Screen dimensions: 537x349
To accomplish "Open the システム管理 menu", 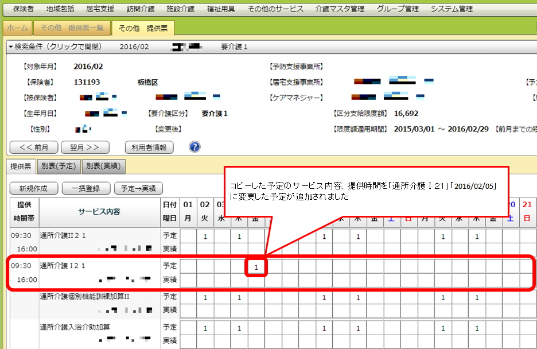I will pyautogui.click(x=452, y=9).
